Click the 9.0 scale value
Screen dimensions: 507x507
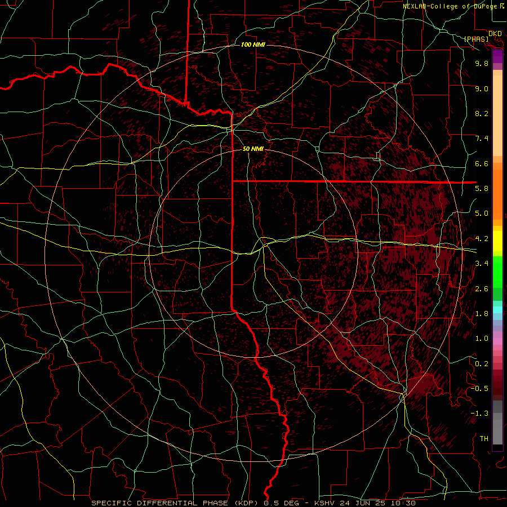[482, 88]
